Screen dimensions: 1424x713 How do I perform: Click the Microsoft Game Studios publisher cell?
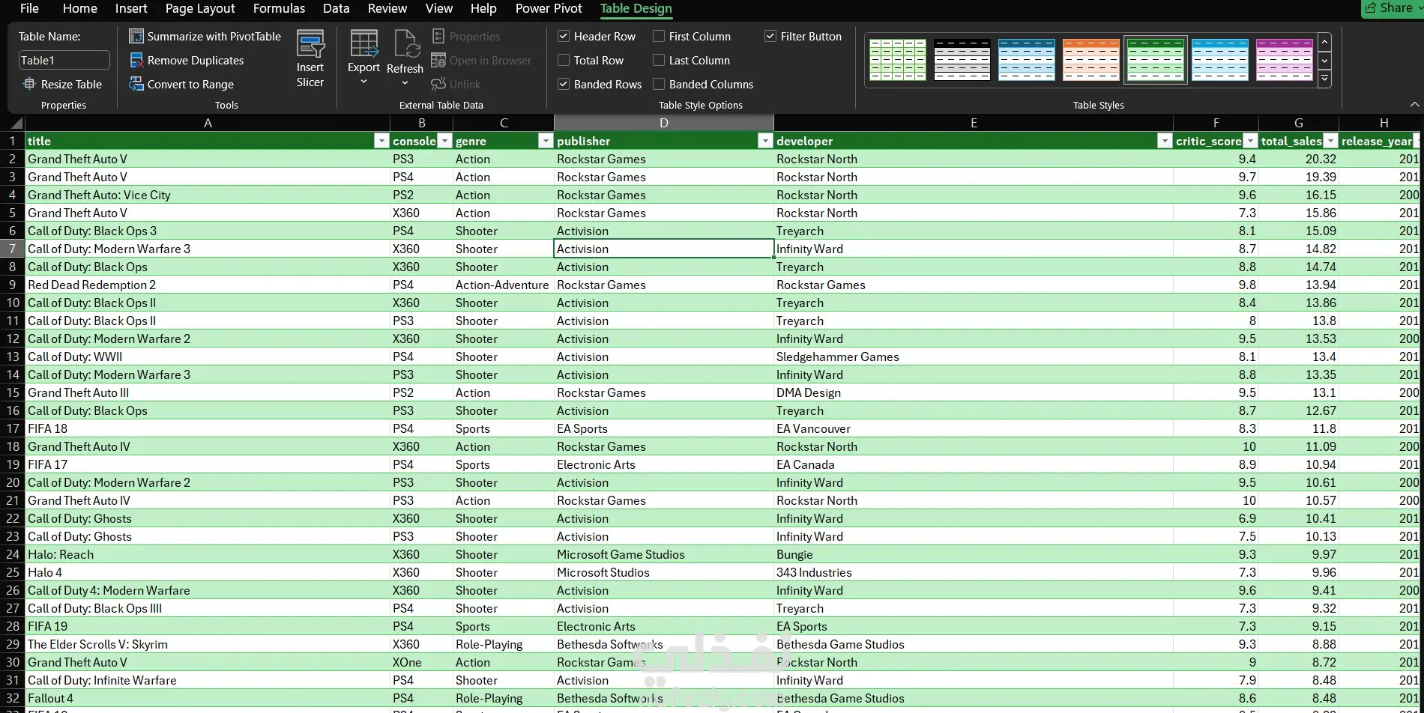point(664,554)
